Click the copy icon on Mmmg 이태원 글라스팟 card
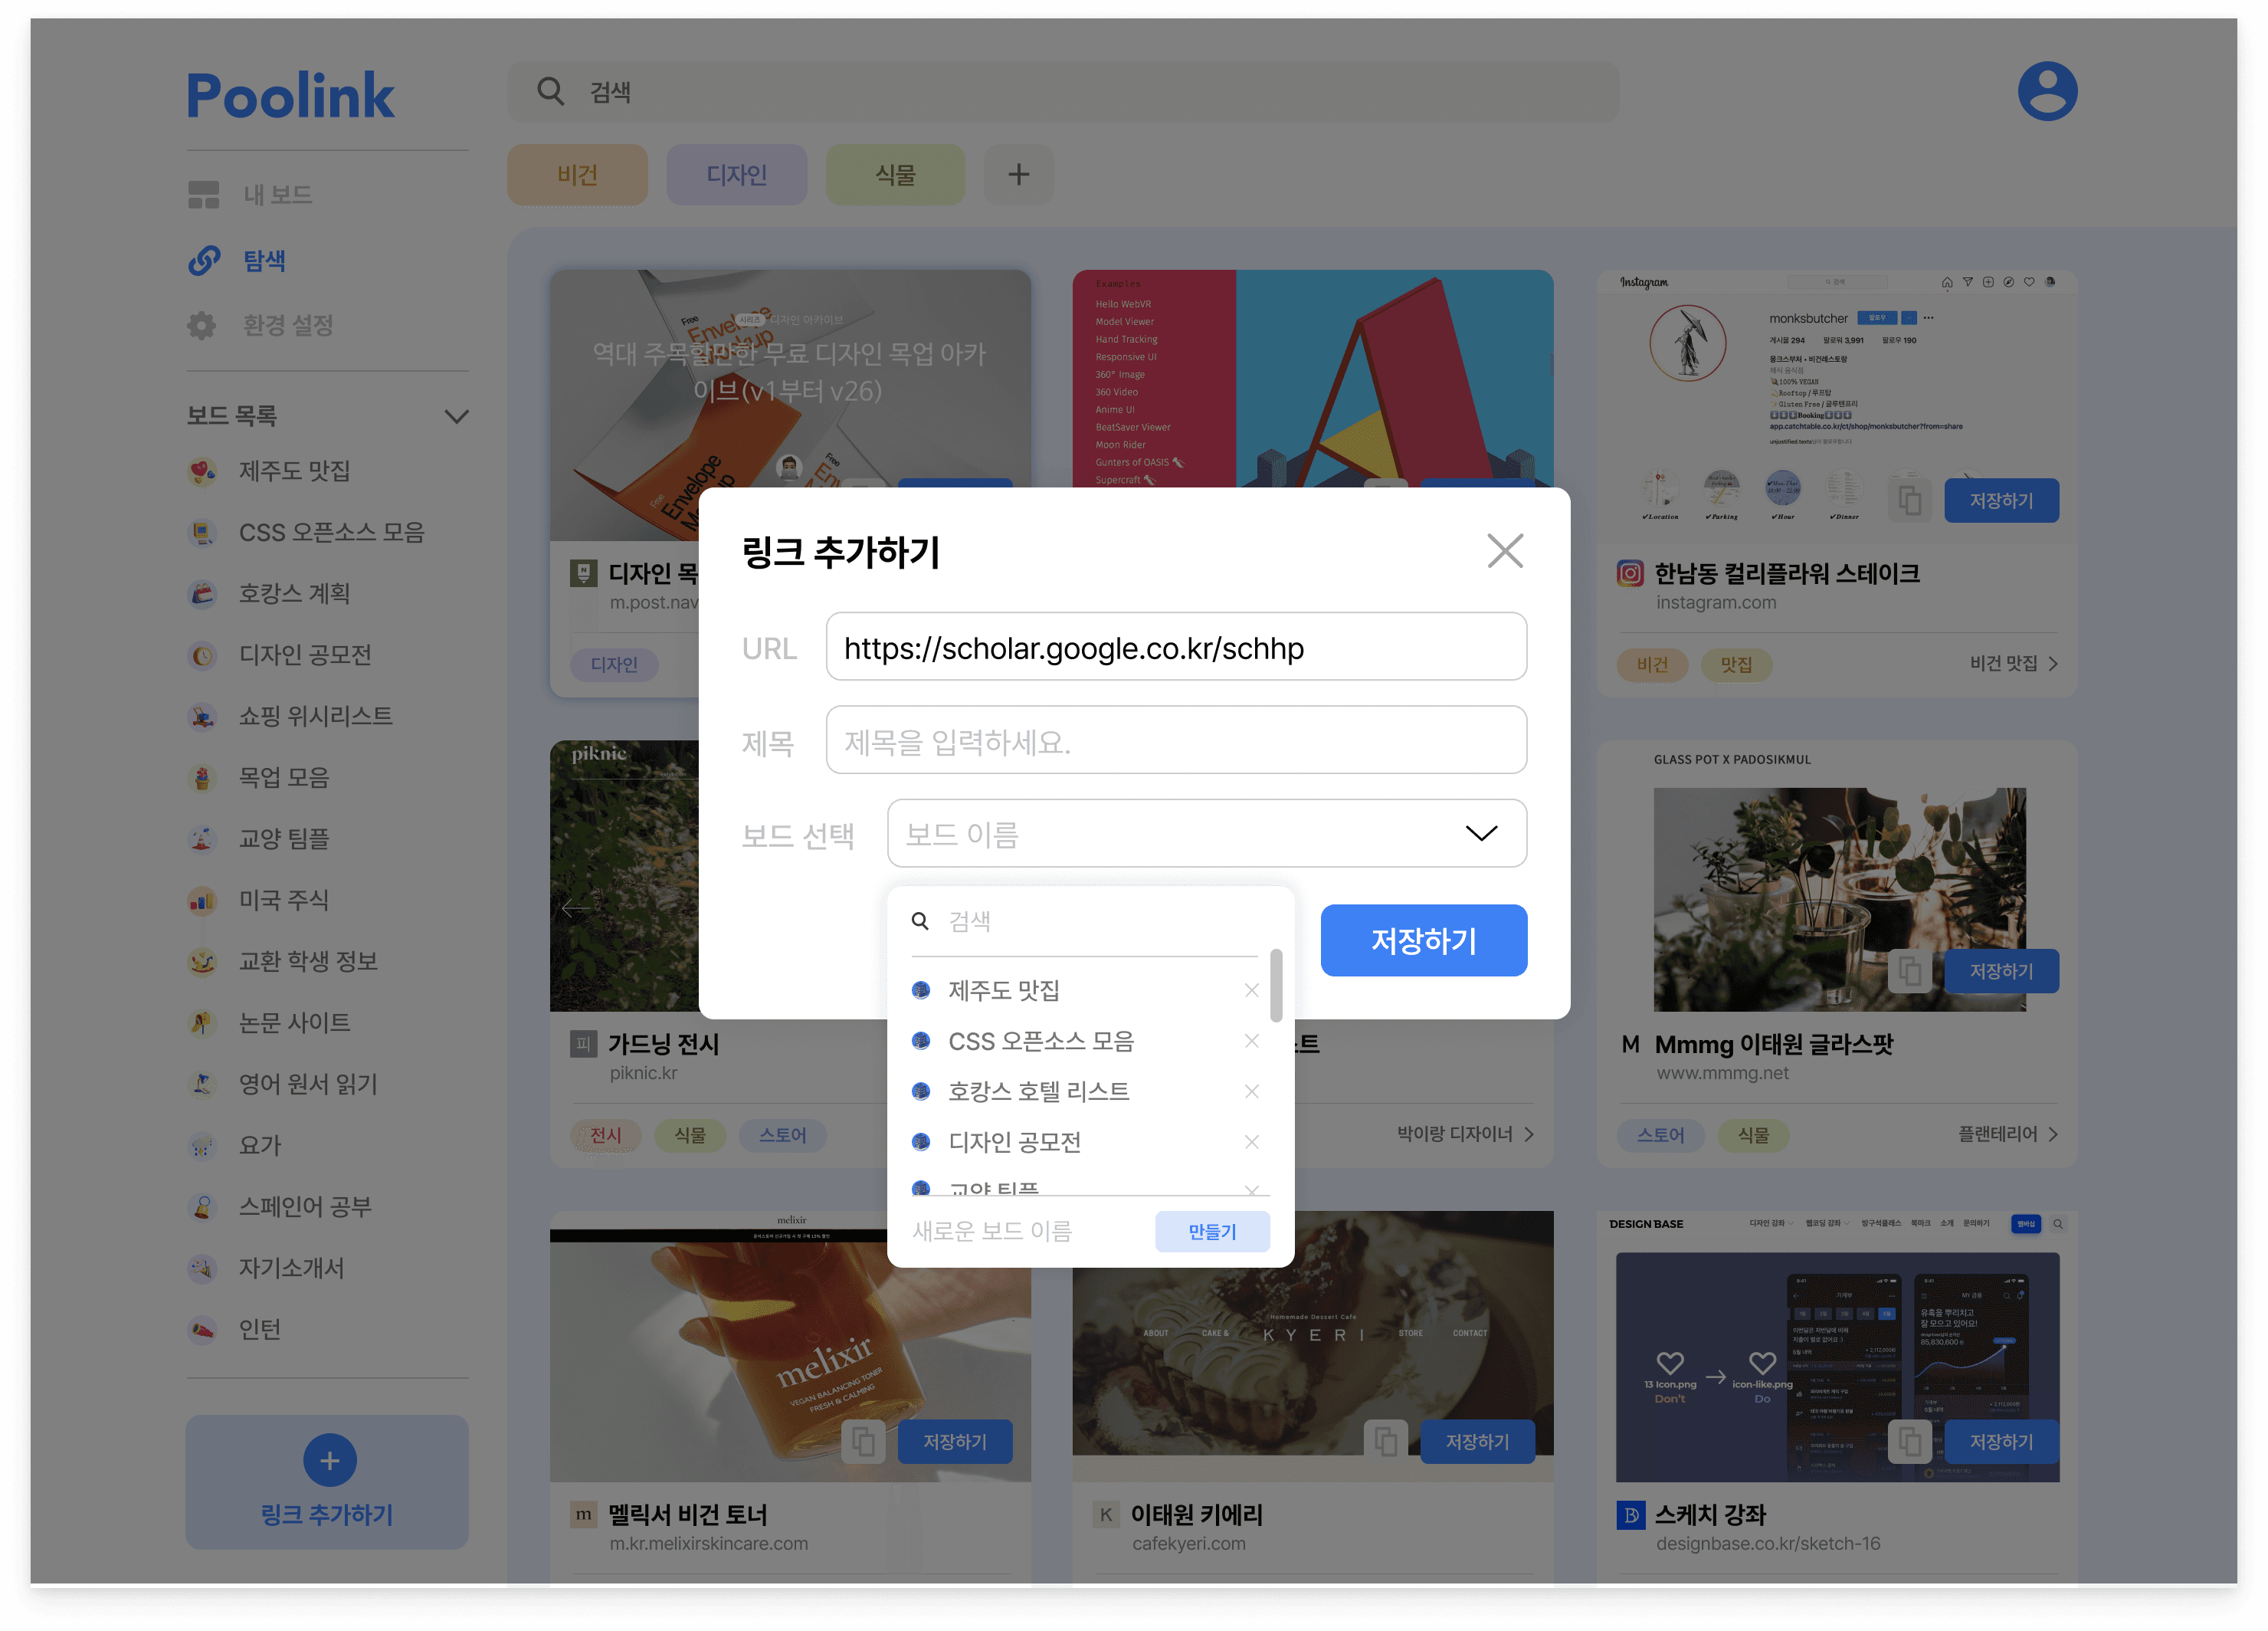 coord(1909,971)
